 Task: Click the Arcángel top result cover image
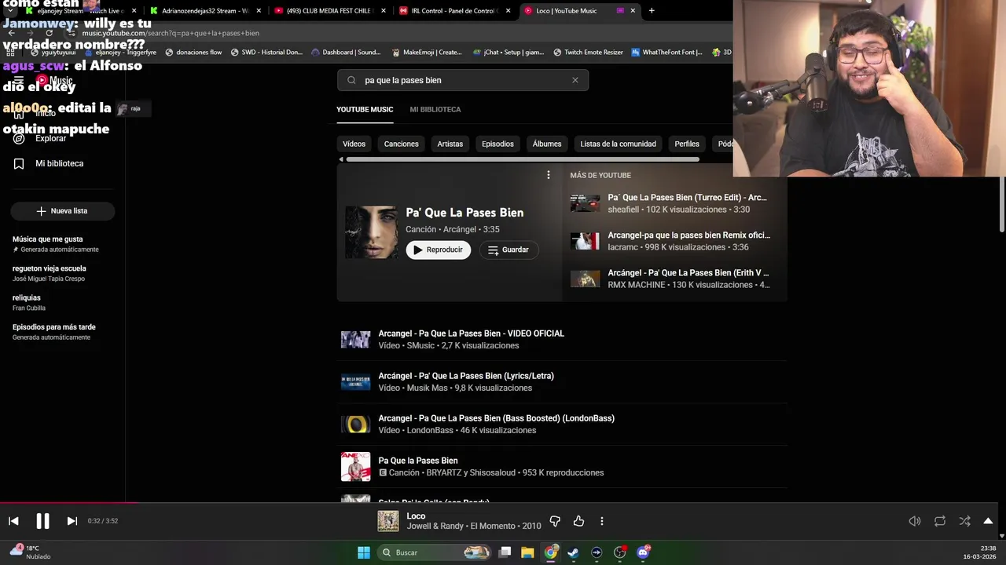(x=372, y=232)
